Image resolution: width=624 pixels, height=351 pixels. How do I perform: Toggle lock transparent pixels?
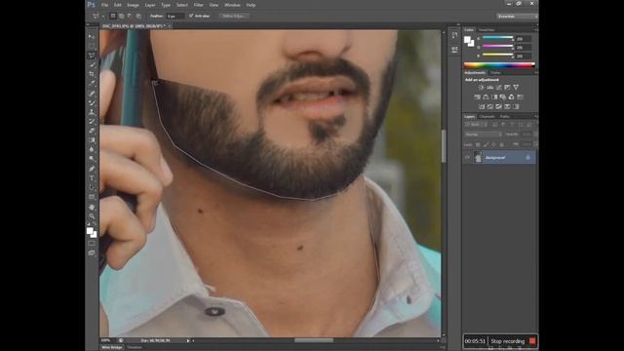(478, 144)
